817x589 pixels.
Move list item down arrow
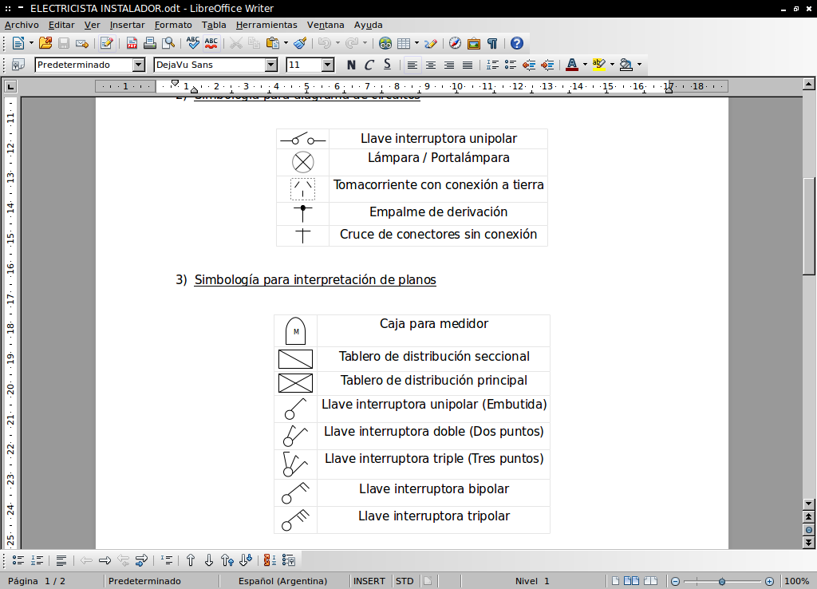coord(208,560)
